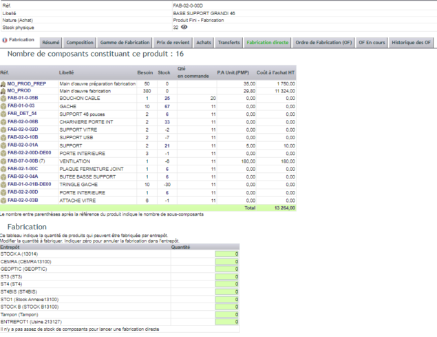The width and height of the screenshot is (437, 337).
Task: Click the ENTREPOT1 quantity field
Action: [x=226, y=322]
